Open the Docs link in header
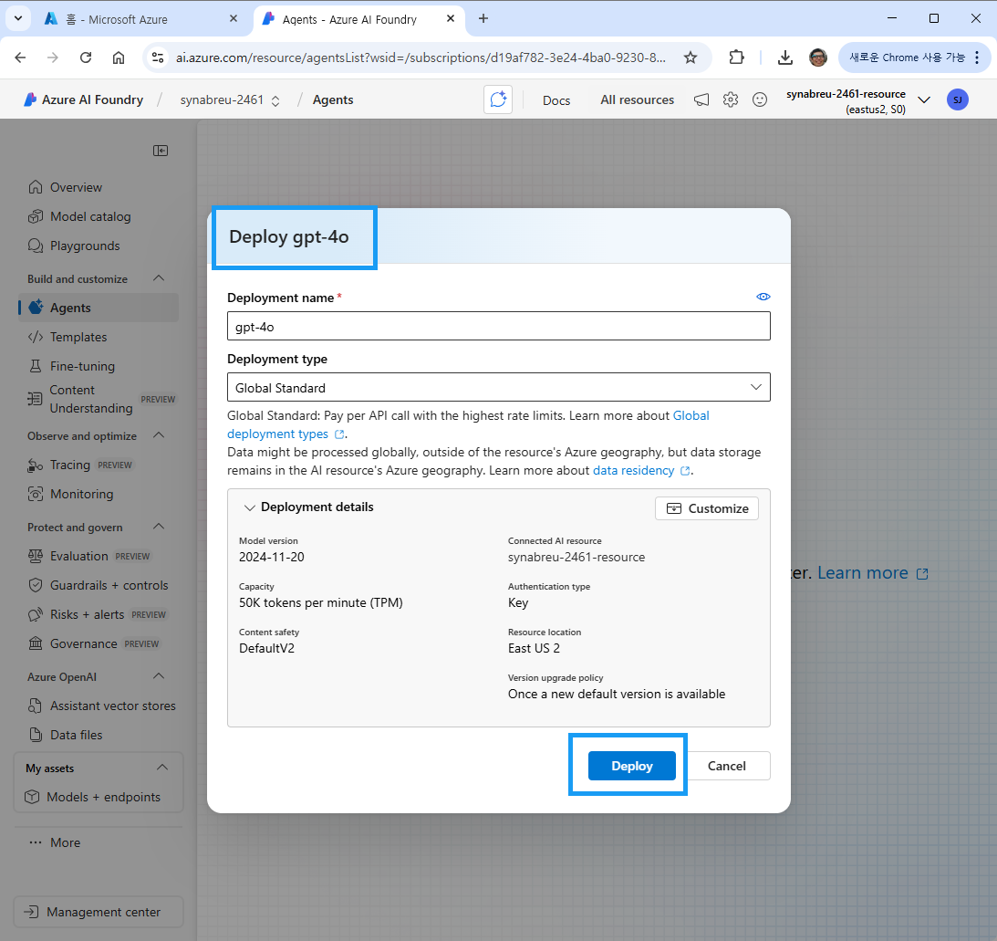This screenshot has height=941, width=997. point(556,99)
